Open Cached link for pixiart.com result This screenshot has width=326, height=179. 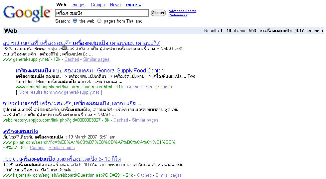pos(37,148)
